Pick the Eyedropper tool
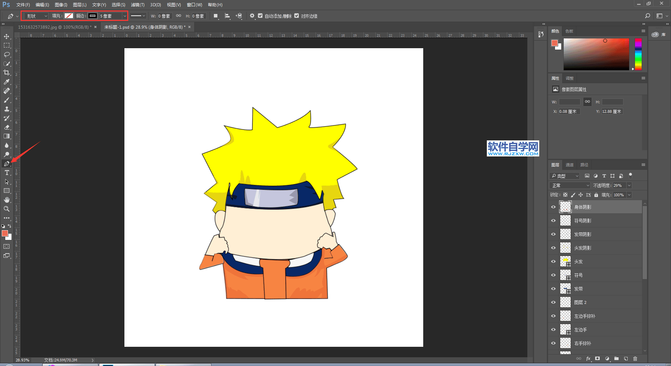 tap(7, 82)
